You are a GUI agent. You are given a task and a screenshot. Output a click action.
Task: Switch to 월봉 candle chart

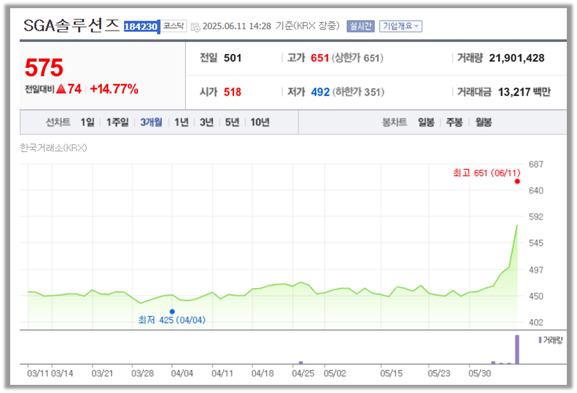(483, 122)
